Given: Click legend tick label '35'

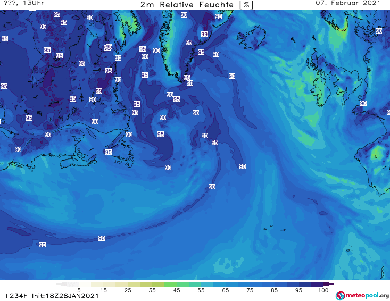Looking at the screenshot, I should tap(152, 290).
